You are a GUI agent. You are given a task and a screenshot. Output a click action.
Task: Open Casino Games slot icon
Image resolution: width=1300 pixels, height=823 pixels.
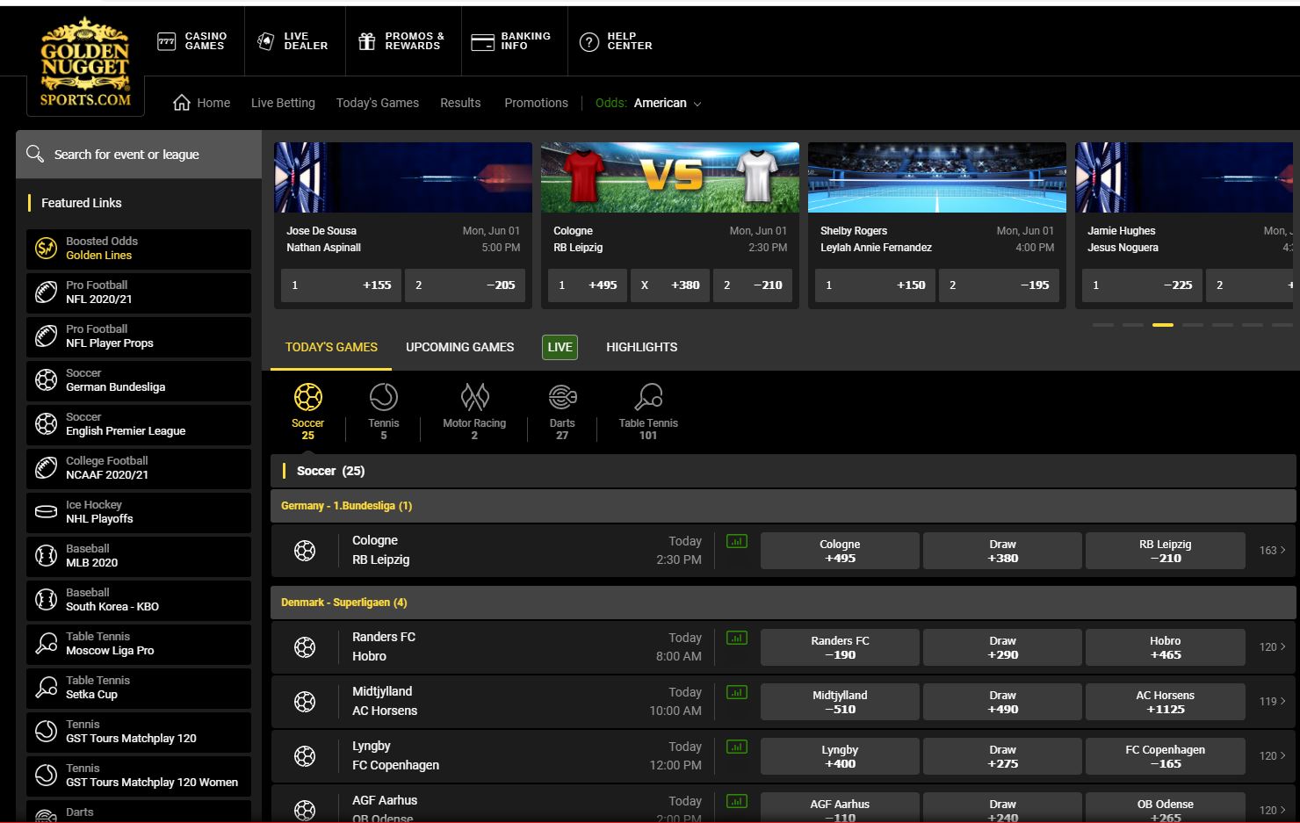[x=166, y=41]
